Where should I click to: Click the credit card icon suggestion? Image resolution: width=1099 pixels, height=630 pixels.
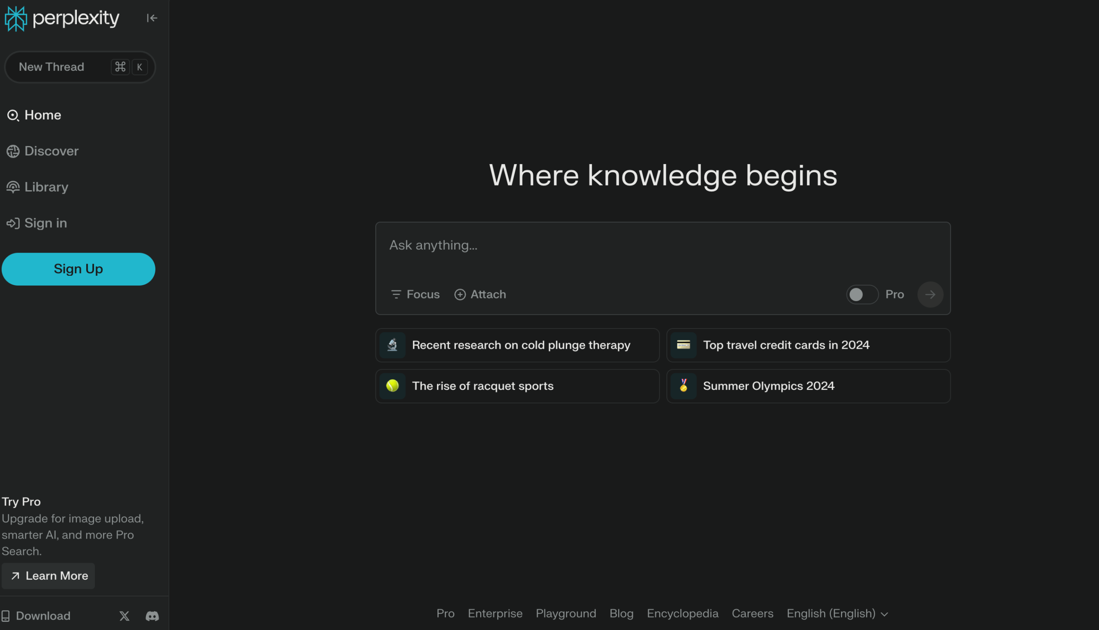pyautogui.click(x=683, y=345)
